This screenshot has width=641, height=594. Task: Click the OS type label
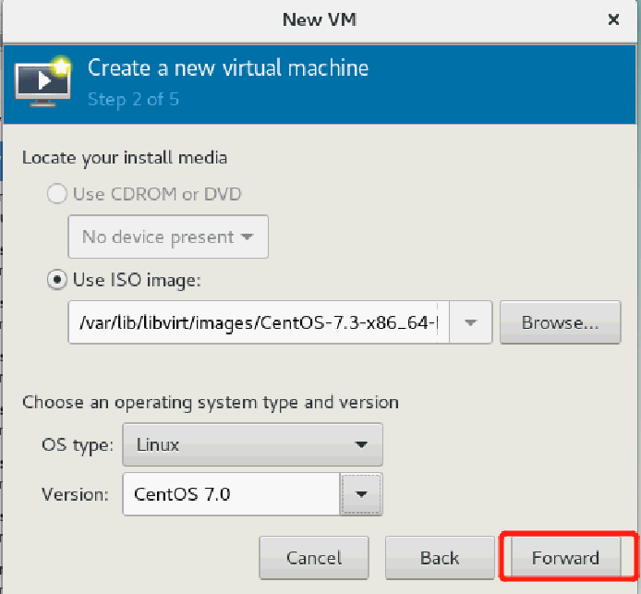78,444
